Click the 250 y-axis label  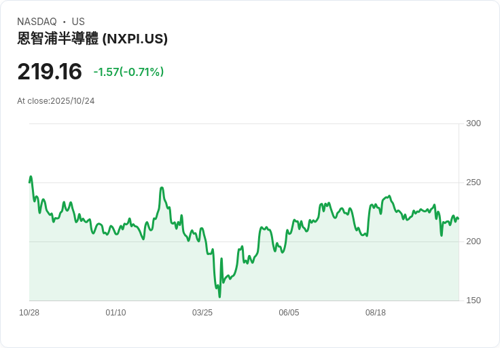474,182
